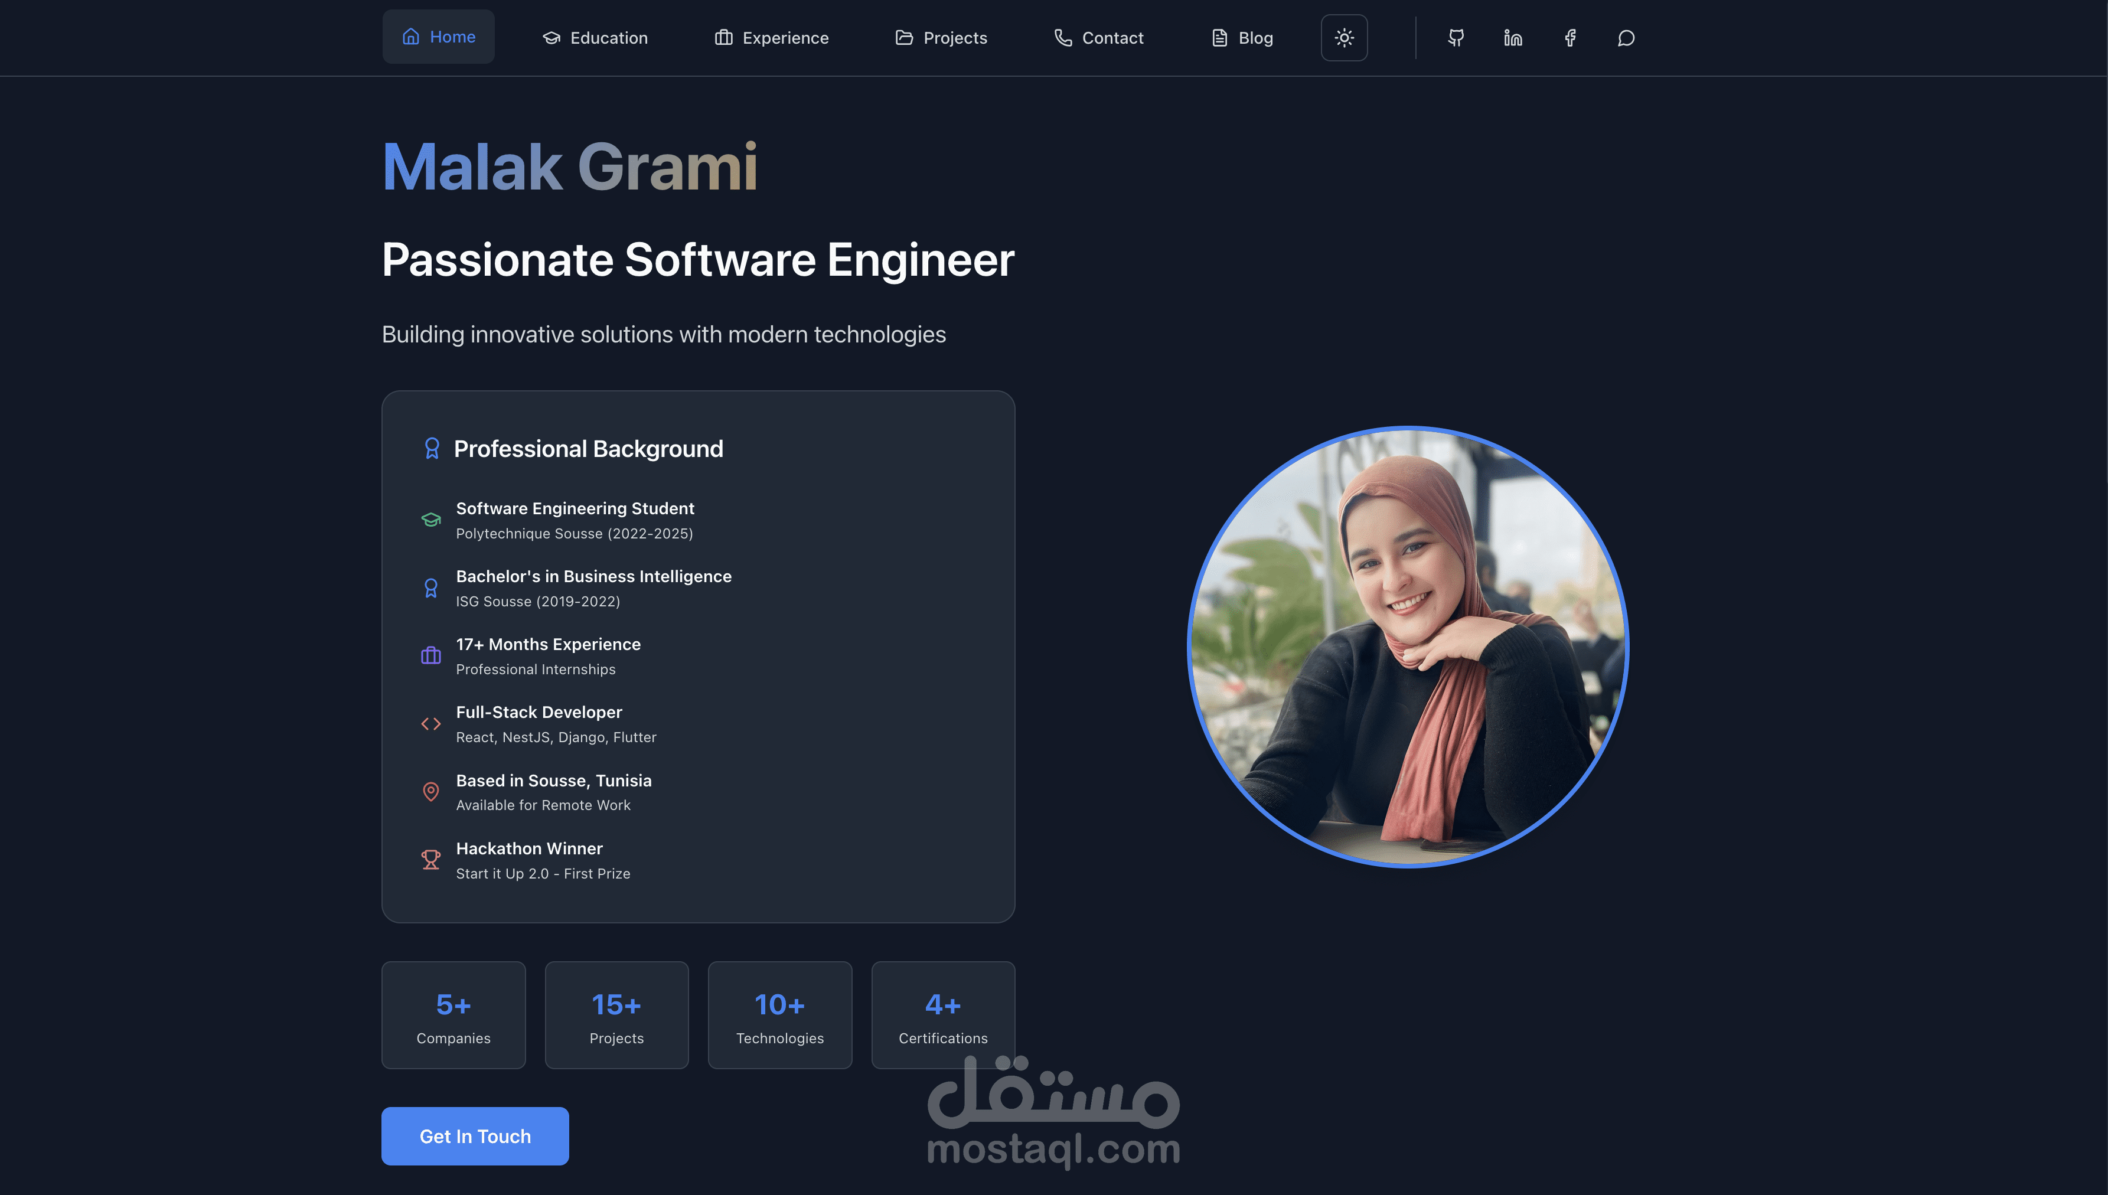Click the ribbon icon beside Professional Background
Viewport: 2108px width, 1195px height.
(432, 448)
